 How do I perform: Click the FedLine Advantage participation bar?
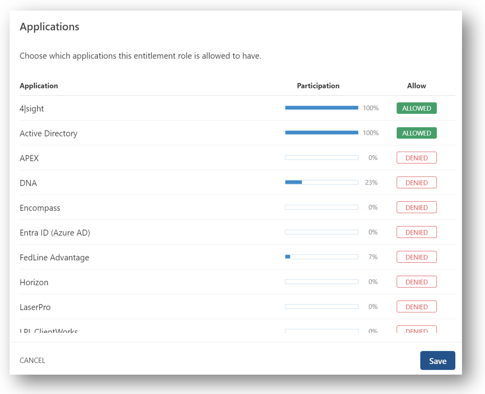[321, 257]
